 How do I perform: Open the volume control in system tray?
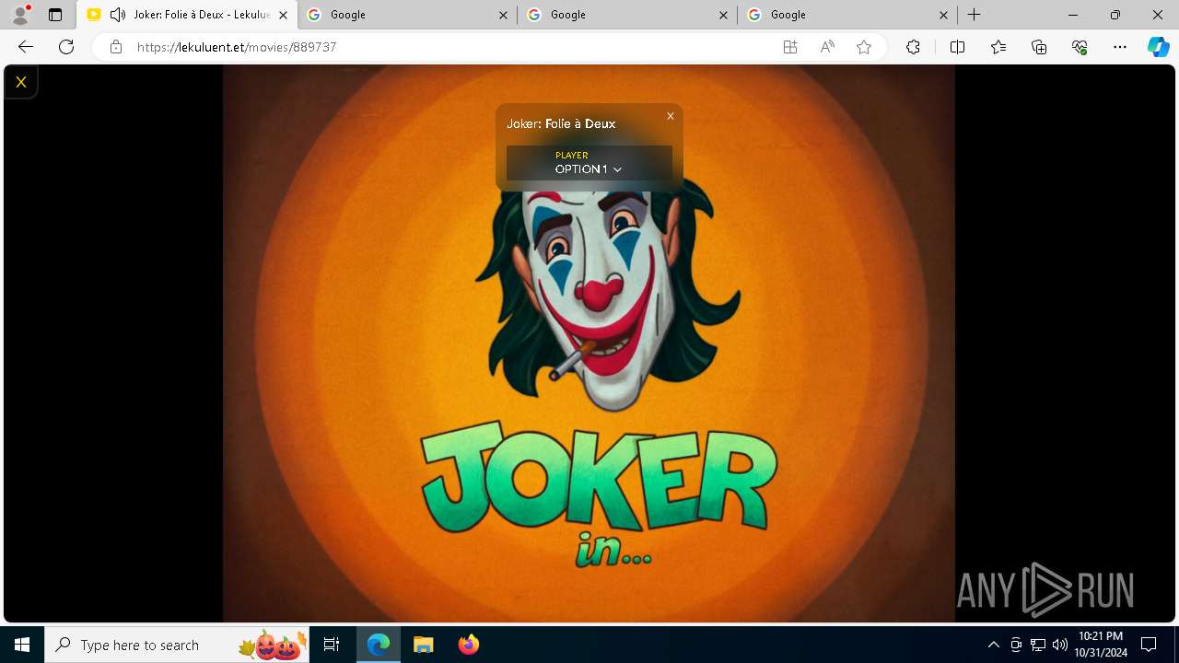click(1059, 645)
